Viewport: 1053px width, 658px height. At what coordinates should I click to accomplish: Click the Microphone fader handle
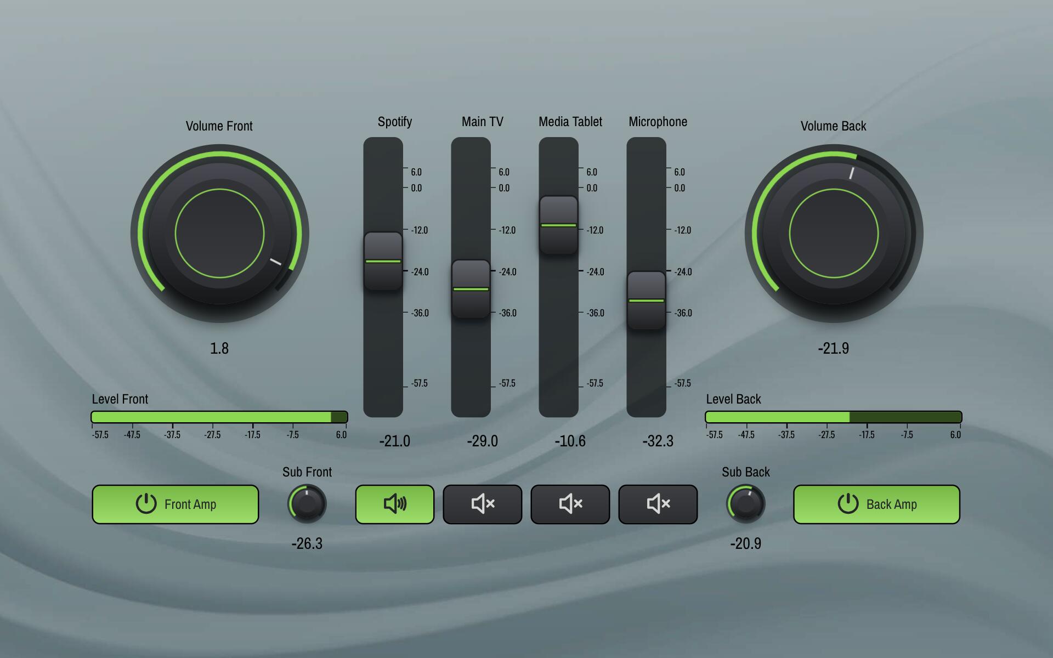tap(646, 300)
